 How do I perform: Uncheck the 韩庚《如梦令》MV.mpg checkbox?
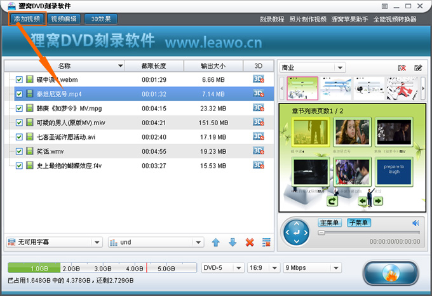click(19, 109)
